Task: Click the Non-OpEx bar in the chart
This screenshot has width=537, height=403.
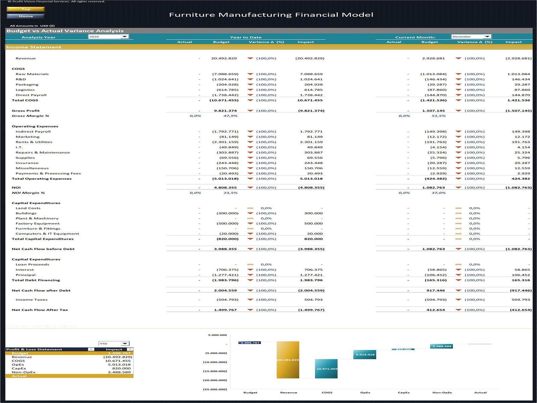Action: point(441,346)
